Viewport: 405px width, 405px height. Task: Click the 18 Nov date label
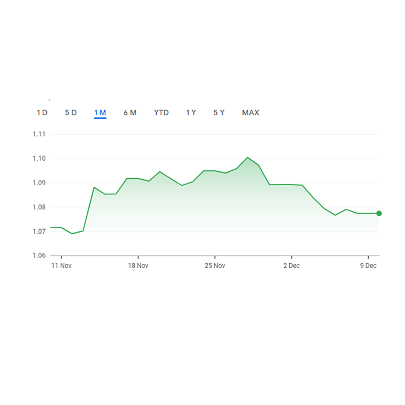[x=138, y=266]
